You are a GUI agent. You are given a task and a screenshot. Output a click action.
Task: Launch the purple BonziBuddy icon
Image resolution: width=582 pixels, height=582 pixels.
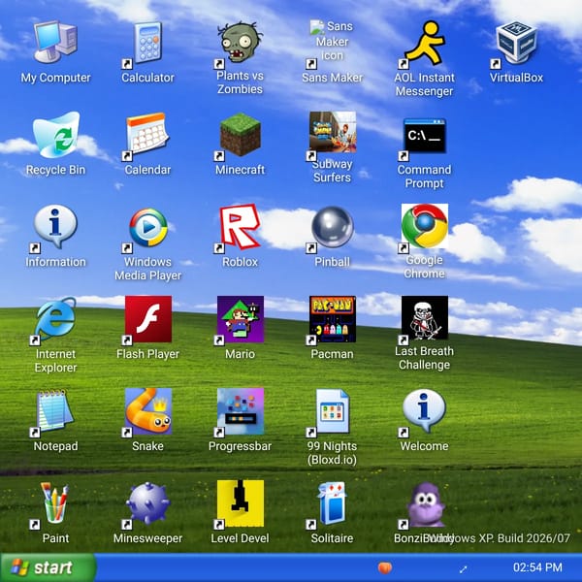pyautogui.click(x=426, y=504)
